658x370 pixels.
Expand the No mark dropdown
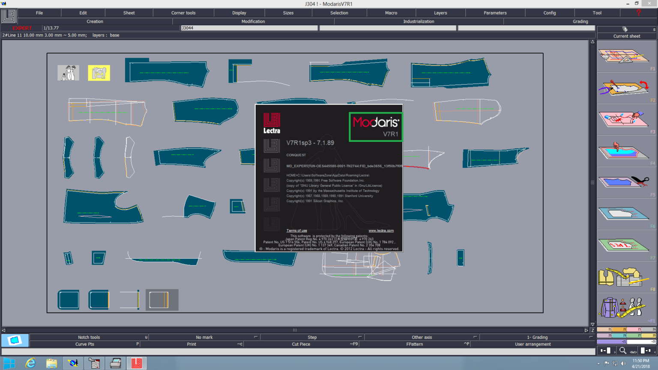point(256,337)
